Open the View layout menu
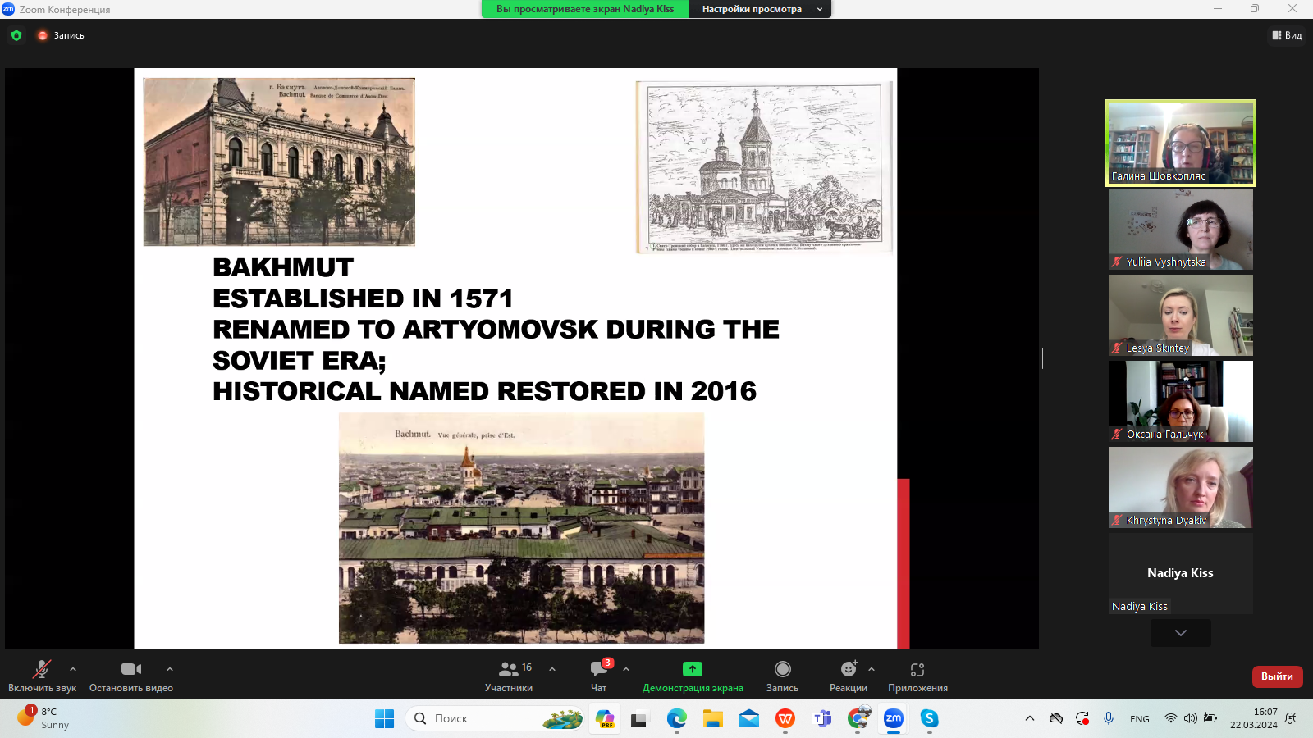This screenshot has height=738, width=1313. 1287,35
